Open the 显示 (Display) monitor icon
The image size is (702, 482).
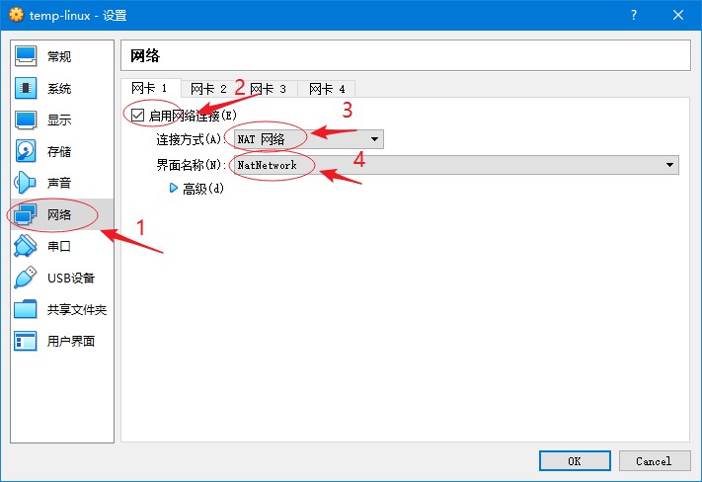(26, 120)
